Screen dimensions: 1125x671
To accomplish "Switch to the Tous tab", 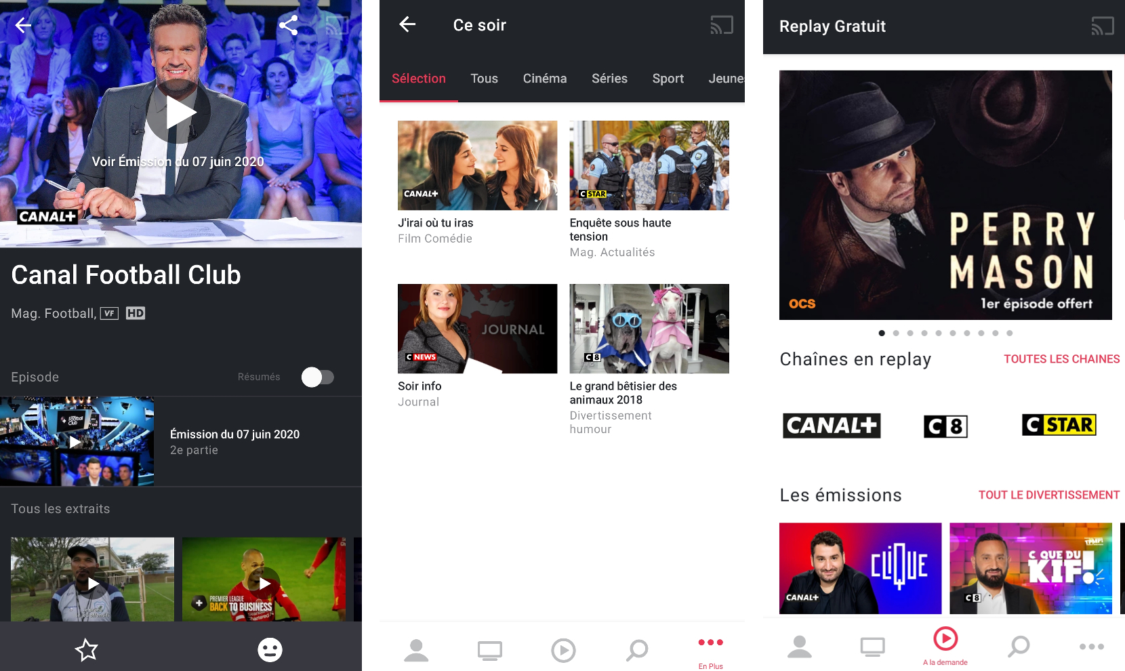I will click(485, 79).
